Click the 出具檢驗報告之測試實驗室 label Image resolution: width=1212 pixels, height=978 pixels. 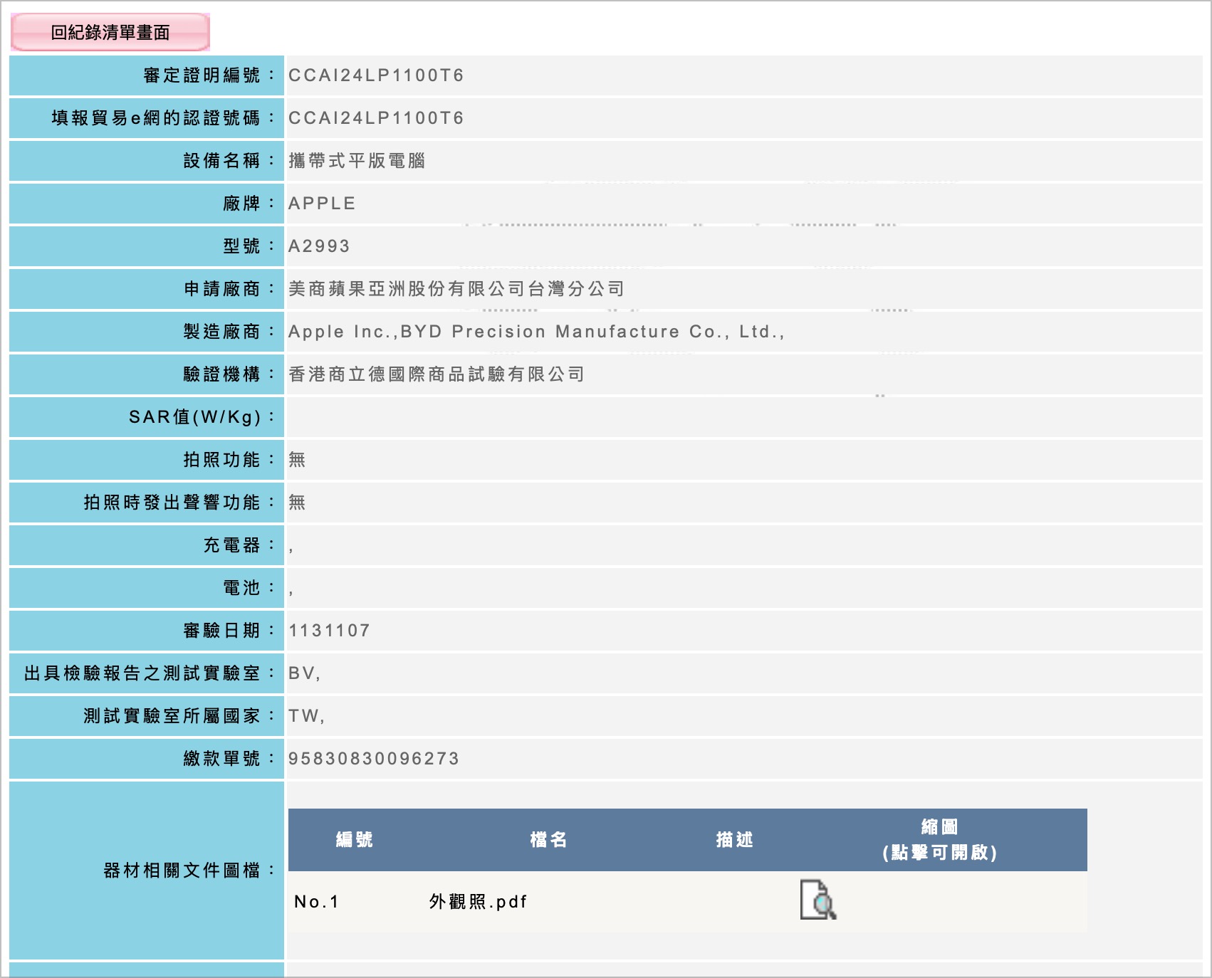pos(149,673)
